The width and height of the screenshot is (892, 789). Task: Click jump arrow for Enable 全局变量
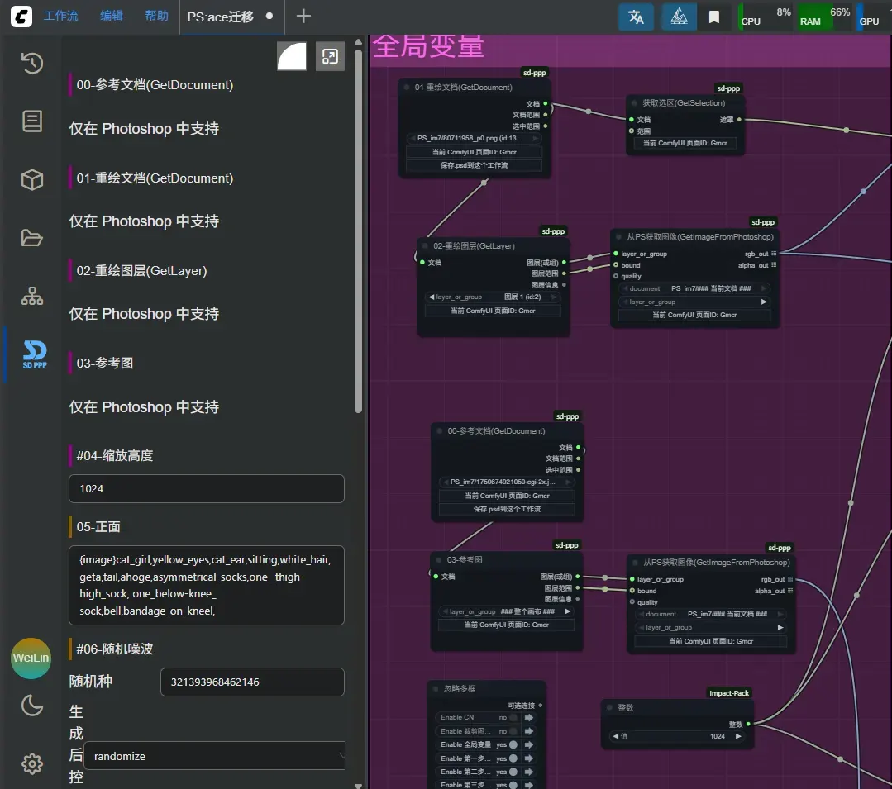(x=529, y=744)
